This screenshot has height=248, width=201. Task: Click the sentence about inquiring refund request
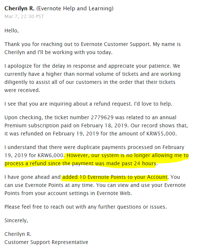tap(88, 104)
